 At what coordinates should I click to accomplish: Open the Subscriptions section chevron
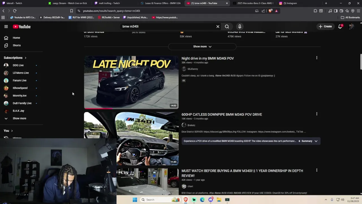pyautogui.click(x=25, y=58)
